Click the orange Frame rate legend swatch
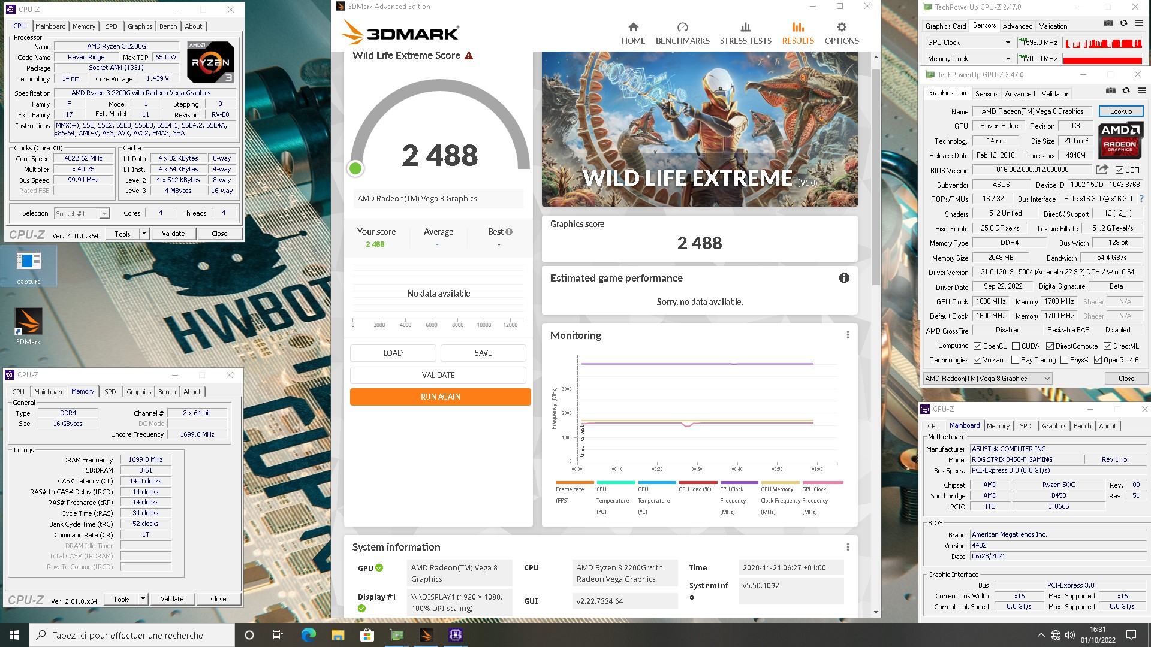The image size is (1151, 647). click(x=574, y=482)
